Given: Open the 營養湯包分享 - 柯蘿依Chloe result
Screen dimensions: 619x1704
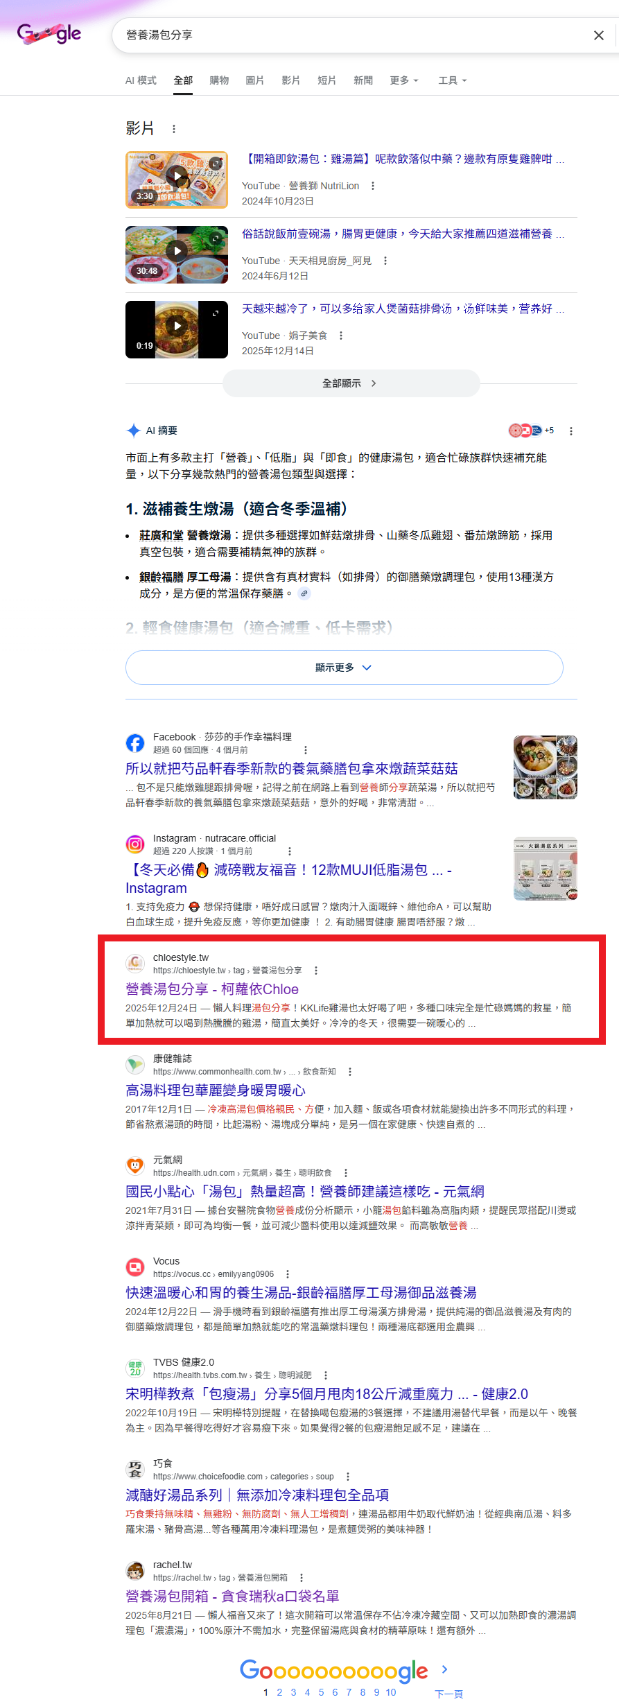Looking at the screenshot, I should pos(212,989).
